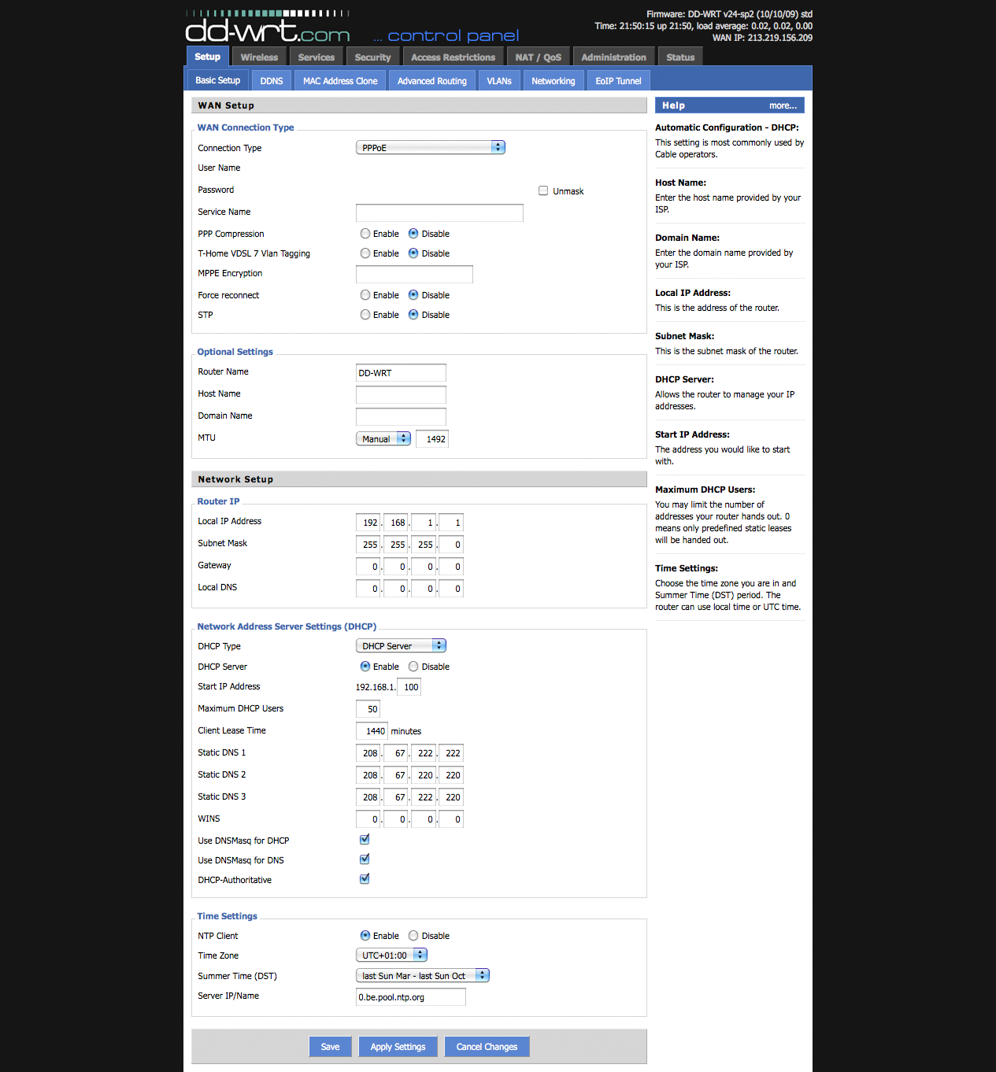This screenshot has width=996, height=1072.
Task: Expand the Time Zone dropdown
Action: pyautogui.click(x=391, y=956)
